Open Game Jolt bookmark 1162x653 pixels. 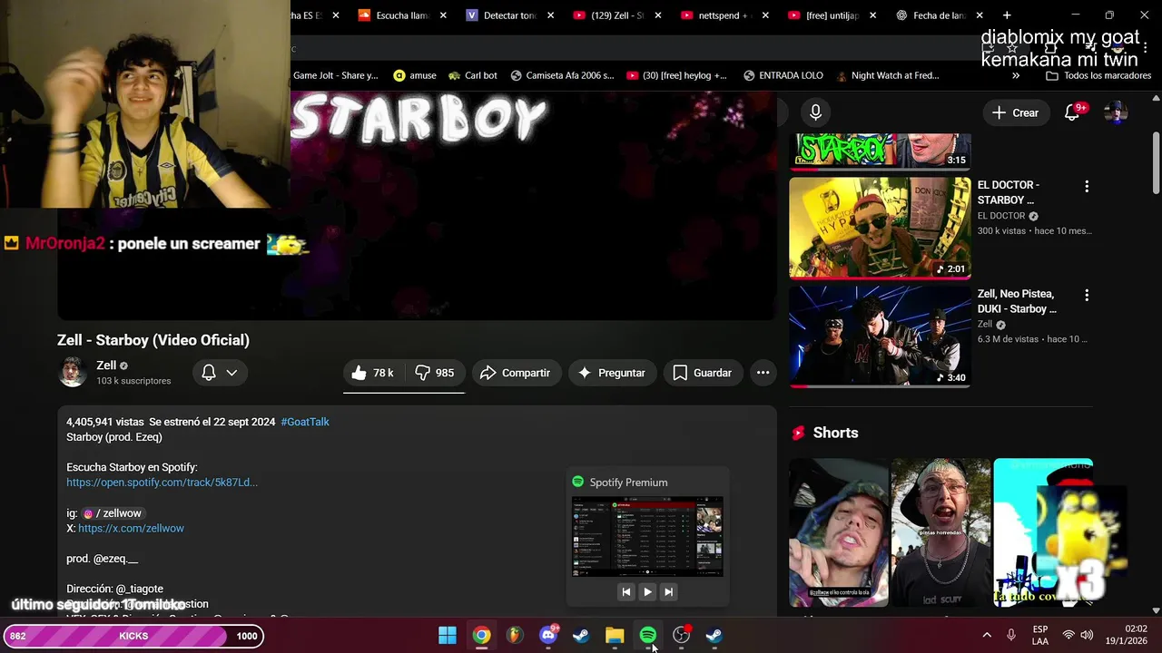click(x=336, y=76)
